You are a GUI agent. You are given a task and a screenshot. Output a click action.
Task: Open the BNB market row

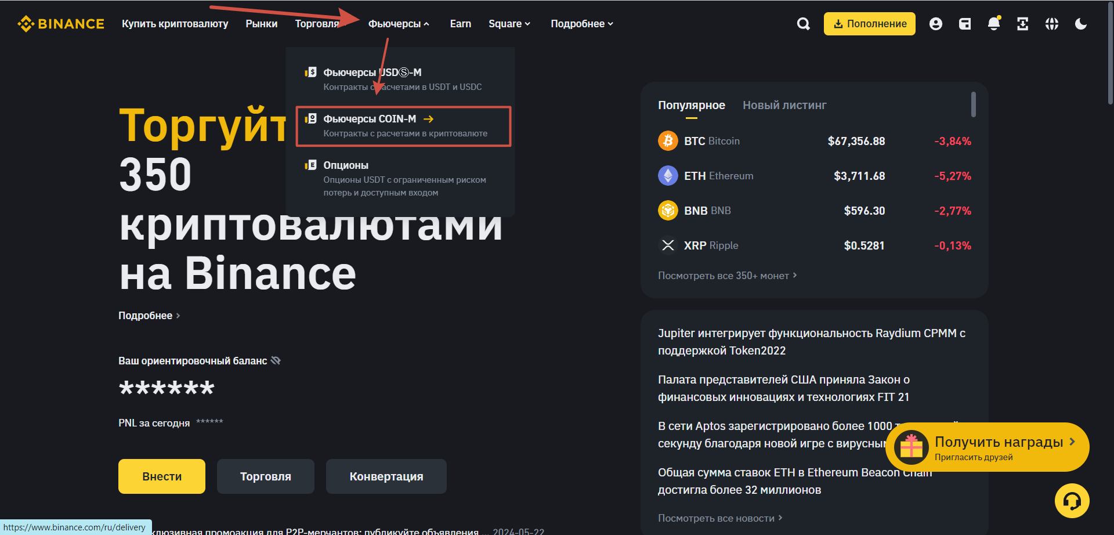point(814,211)
